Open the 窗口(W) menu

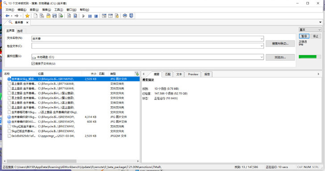coord(71,10)
